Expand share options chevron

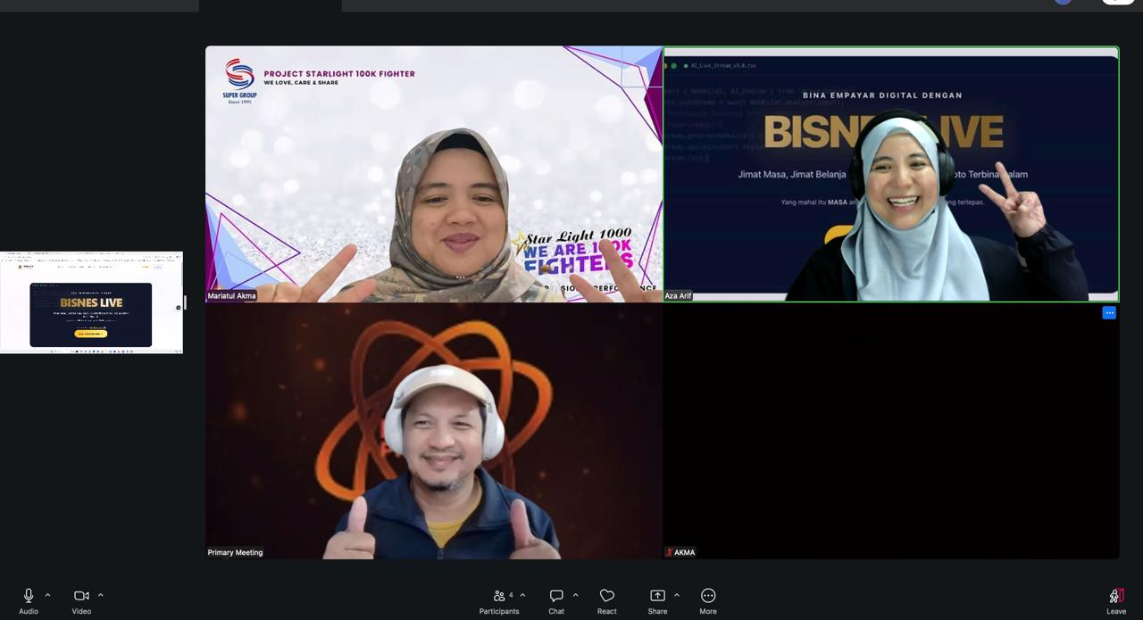tap(676, 595)
